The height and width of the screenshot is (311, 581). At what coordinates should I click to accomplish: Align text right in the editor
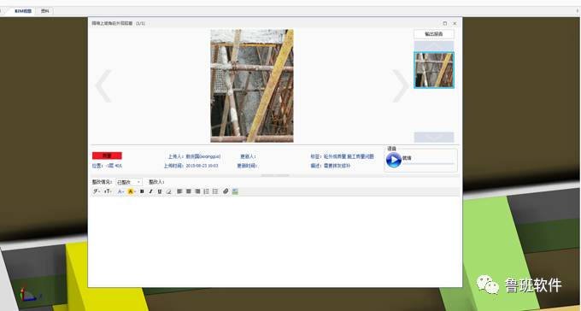[197, 191]
